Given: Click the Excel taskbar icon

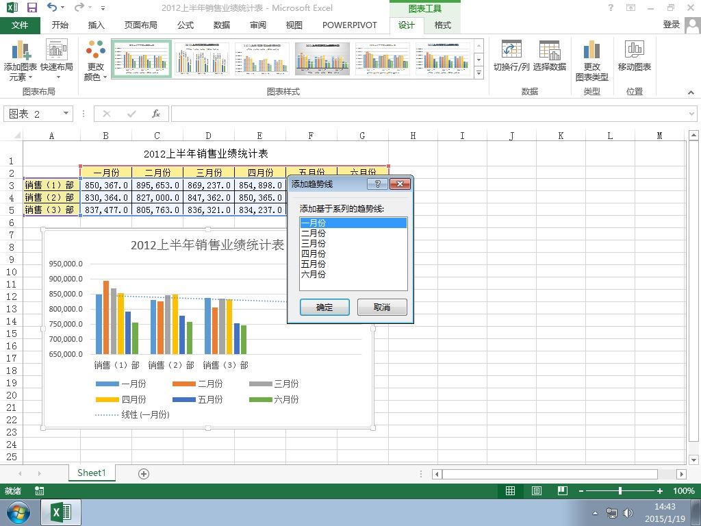Looking at the screenshot, I should pos(61,512).
